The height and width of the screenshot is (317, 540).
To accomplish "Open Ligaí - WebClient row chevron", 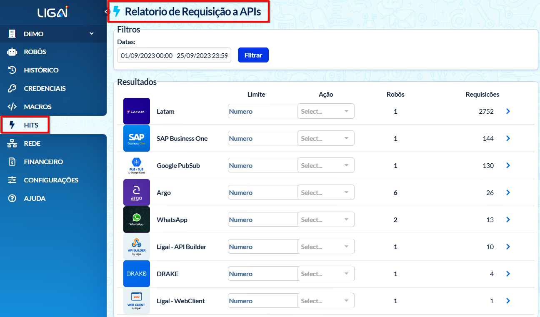I will point(508,301).
